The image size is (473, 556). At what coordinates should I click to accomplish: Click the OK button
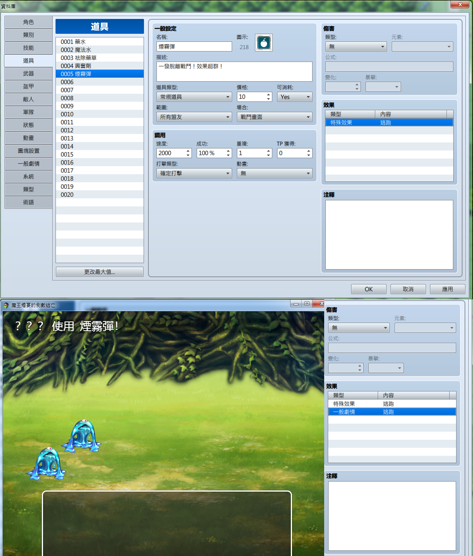point(369,289)
